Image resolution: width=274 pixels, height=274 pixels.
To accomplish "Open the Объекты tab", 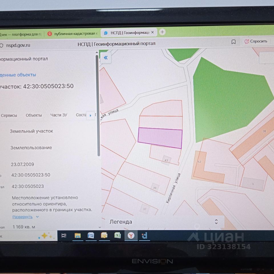I will [x=34, y=115].
